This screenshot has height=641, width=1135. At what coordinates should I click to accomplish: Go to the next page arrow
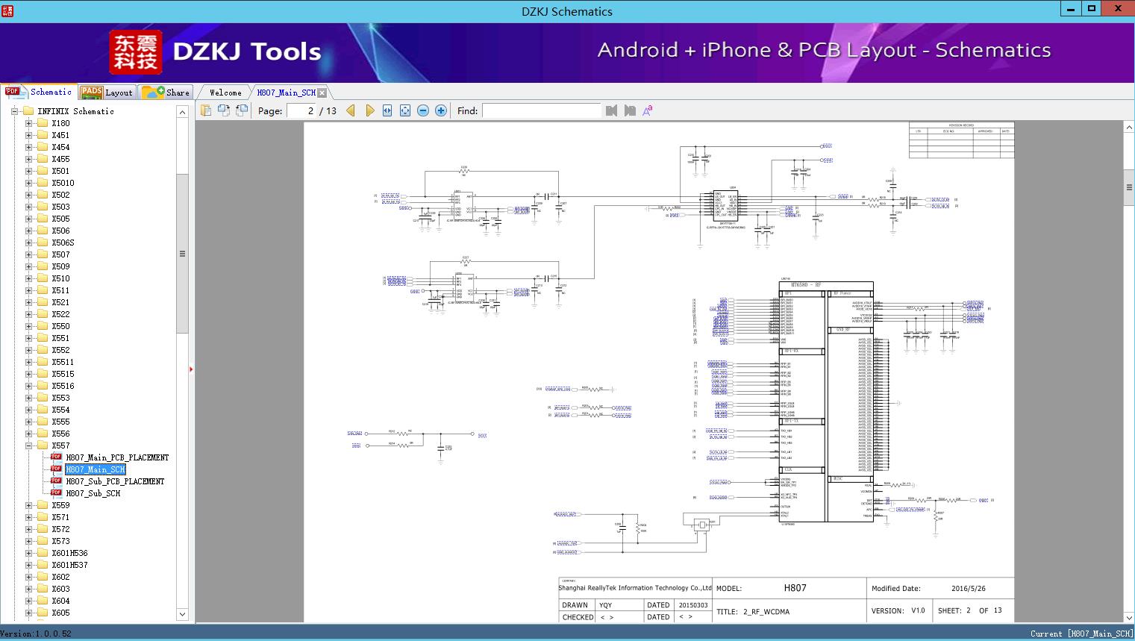pos(369,110)
